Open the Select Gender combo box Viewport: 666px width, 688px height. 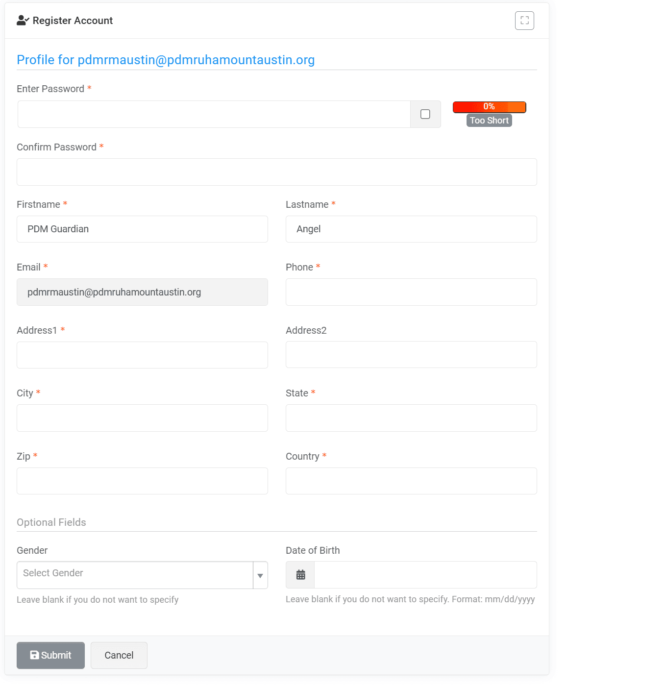tap(142, 575)
